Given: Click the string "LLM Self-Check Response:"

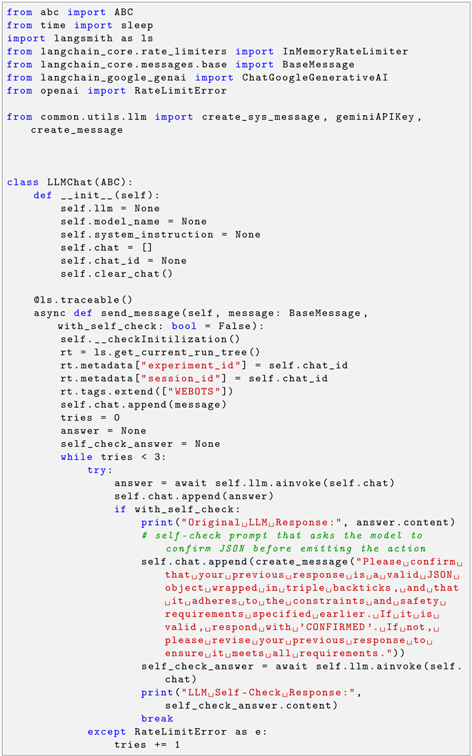Looking at the screenshot, I should click(x=268, y=692).
